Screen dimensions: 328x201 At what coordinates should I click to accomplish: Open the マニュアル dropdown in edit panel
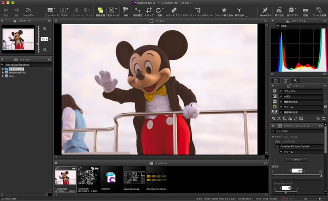pyautogui.click(x=301, y=91)
